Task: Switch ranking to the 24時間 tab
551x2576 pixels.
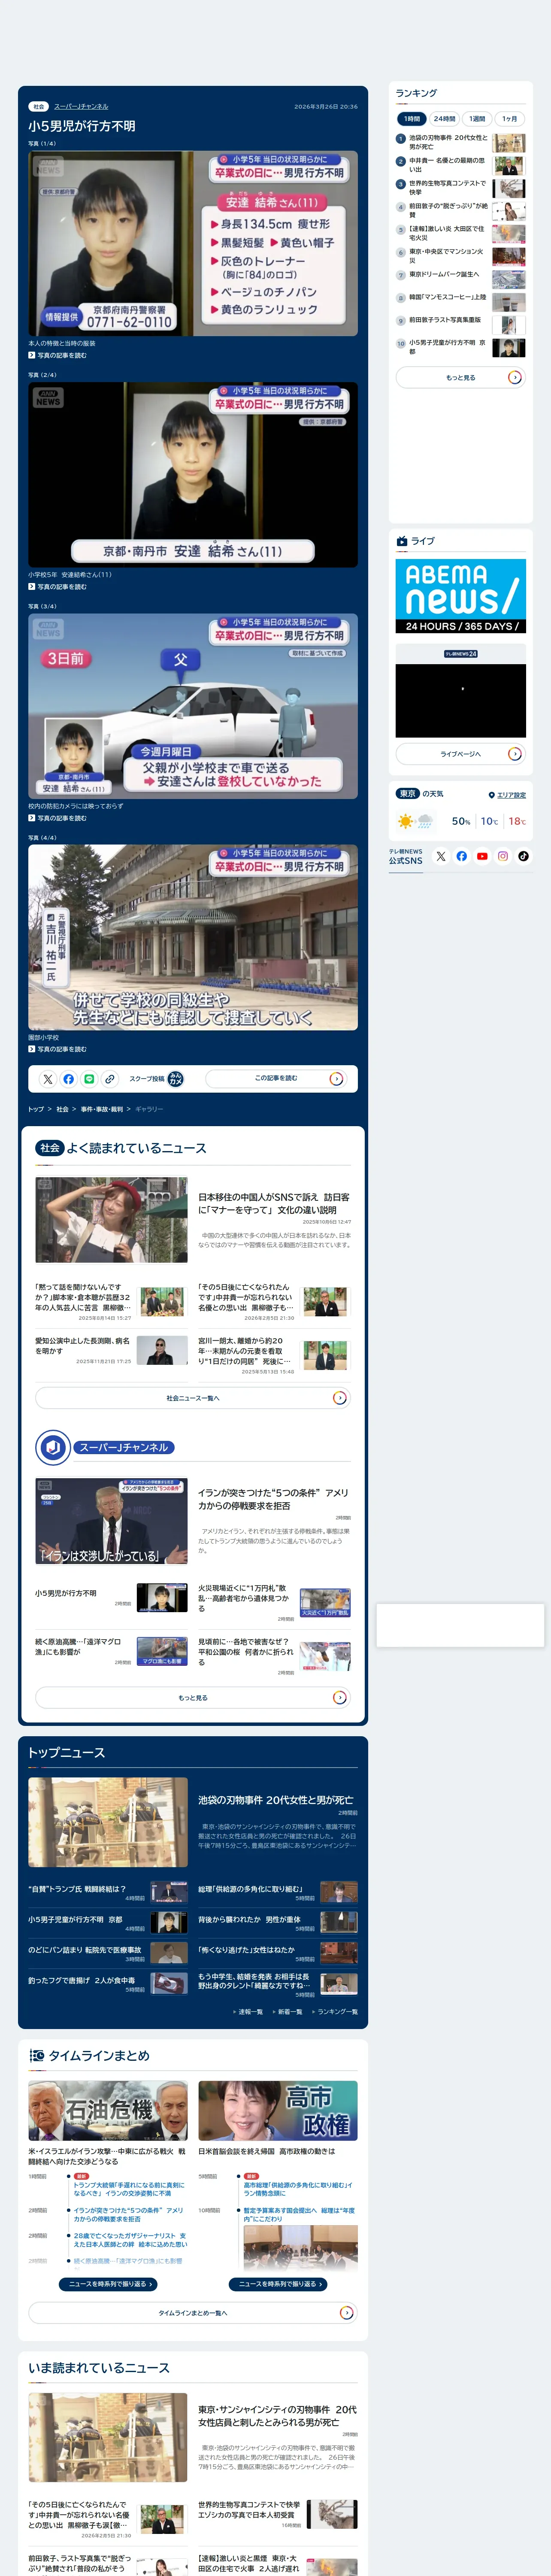Action: pos(445,118)
